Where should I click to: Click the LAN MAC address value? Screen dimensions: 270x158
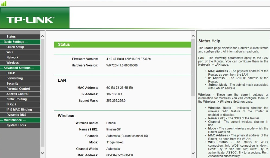[x=120, y=88]
